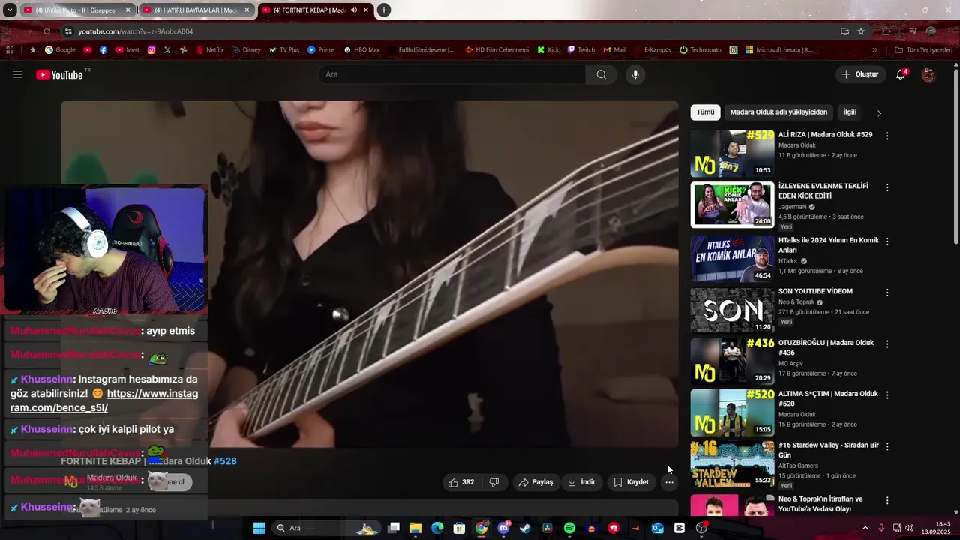Click Windows taskbar search box
This screenshot has width=960, height=540.
click(326, 528)
